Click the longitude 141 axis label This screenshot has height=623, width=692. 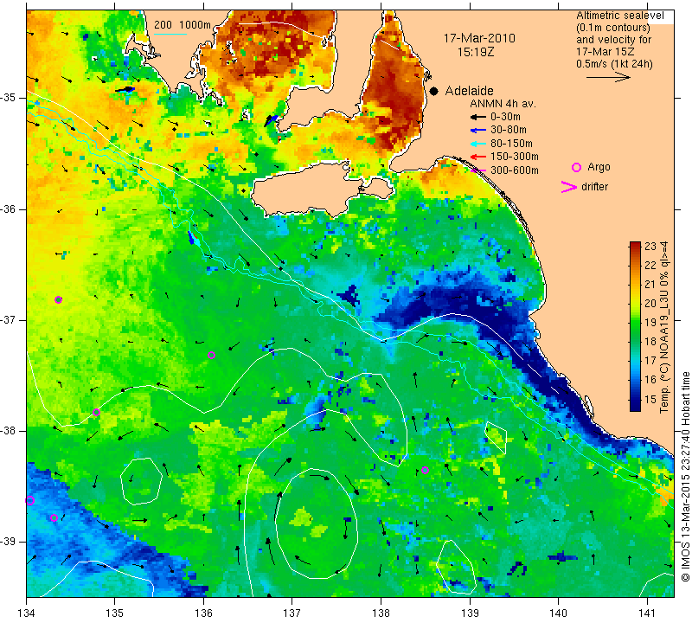[x=647, y=613]
